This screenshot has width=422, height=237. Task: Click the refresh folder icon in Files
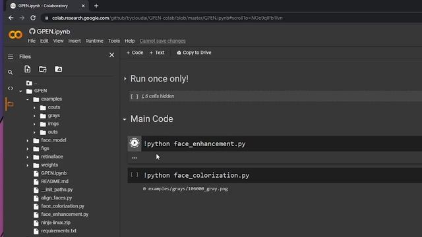(x=43, y=69)
